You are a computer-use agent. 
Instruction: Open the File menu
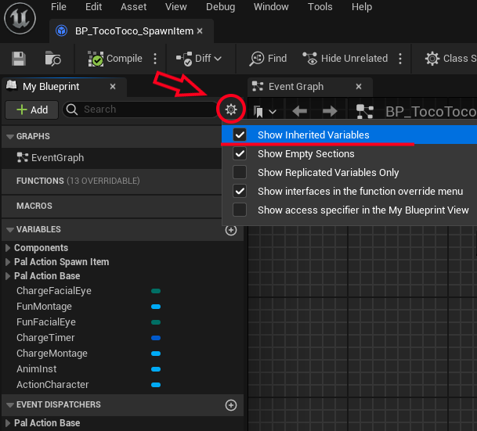click(59, 7)
